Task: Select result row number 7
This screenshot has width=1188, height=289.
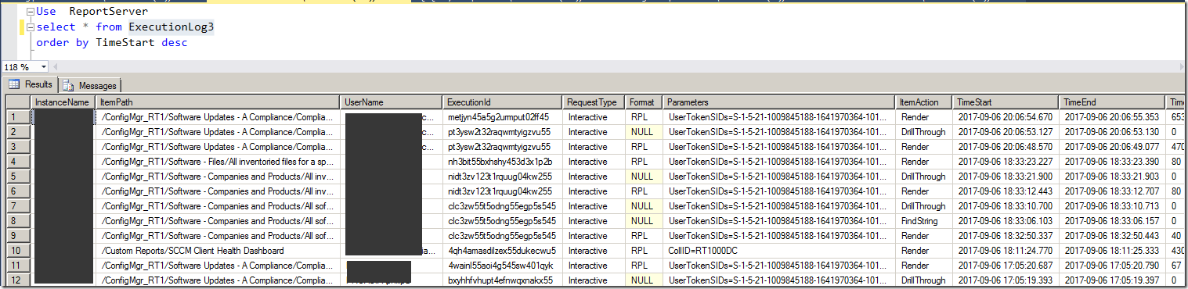Action: (18, 206)
